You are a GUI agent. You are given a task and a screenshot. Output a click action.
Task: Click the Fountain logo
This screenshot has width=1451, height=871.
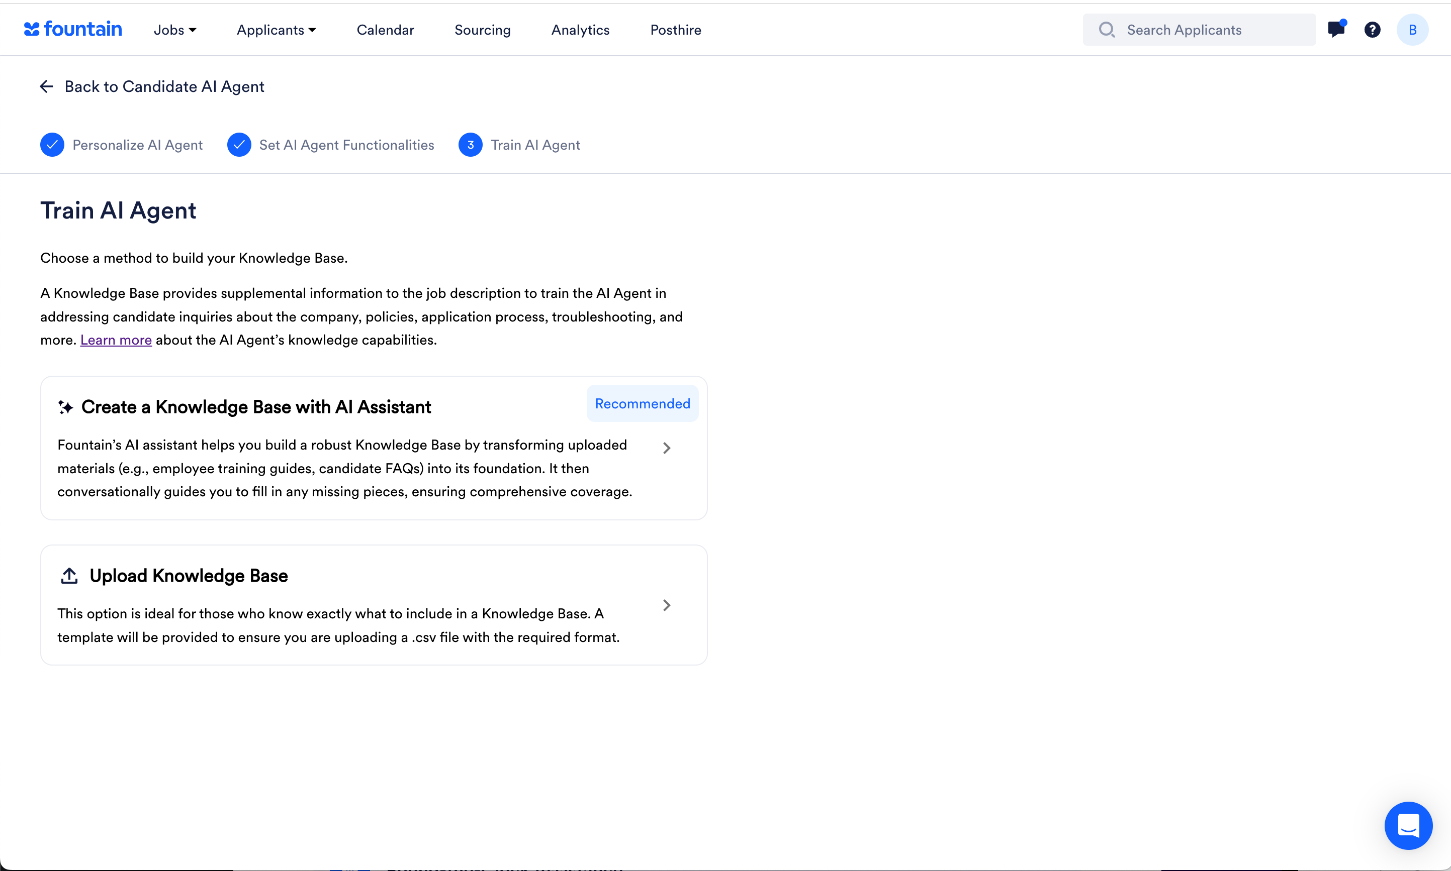(73, 29)
